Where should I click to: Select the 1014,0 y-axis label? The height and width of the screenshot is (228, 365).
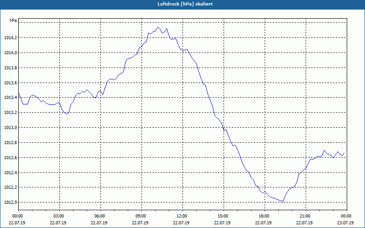(x=10, y=53)
